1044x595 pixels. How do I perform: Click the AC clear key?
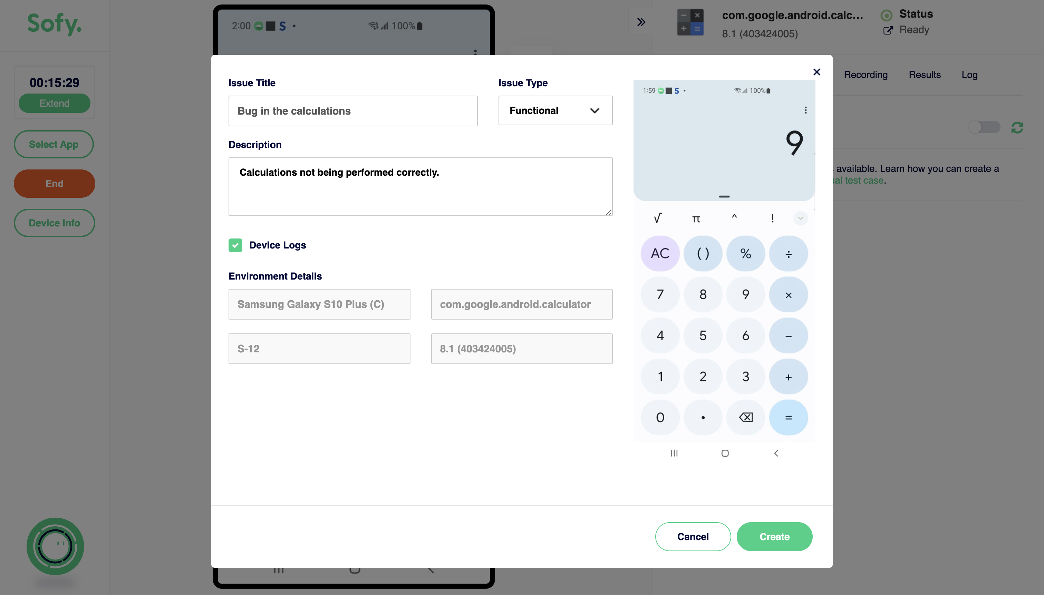[660, 253]
